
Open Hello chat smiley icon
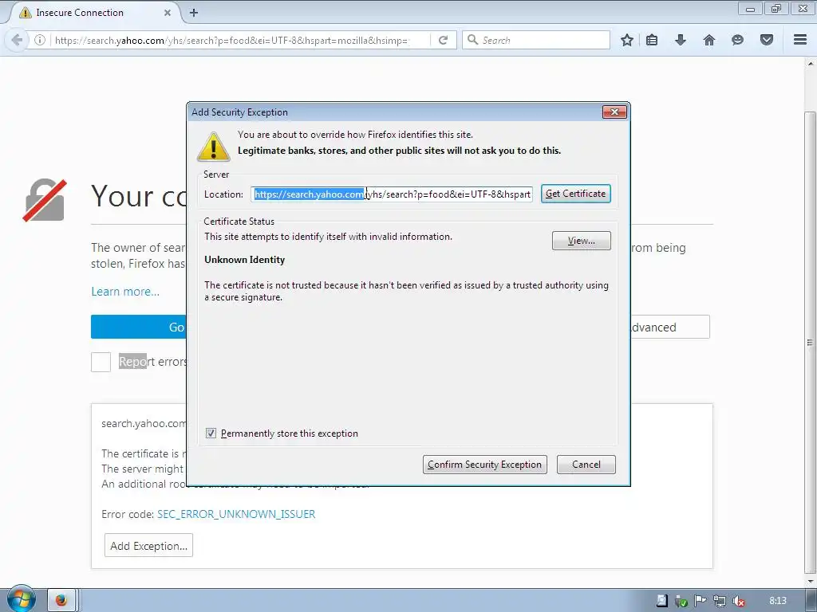737,40
